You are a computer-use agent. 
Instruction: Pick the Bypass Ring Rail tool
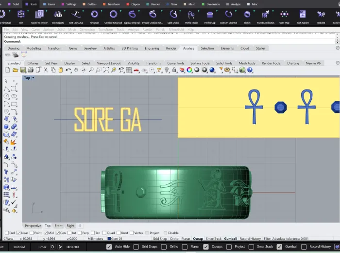(132, 17)
